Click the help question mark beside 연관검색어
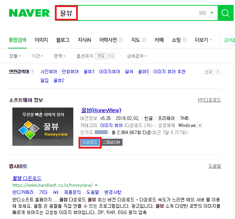 tap(32, 72)
